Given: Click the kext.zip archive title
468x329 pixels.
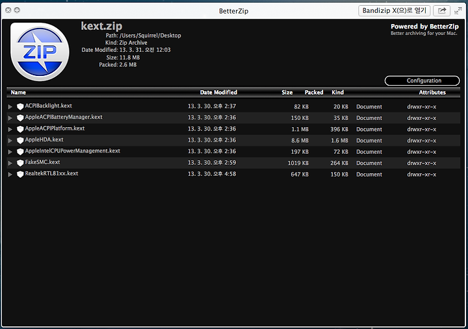Looking at the screenshot, I should click(x=101, y=26).
